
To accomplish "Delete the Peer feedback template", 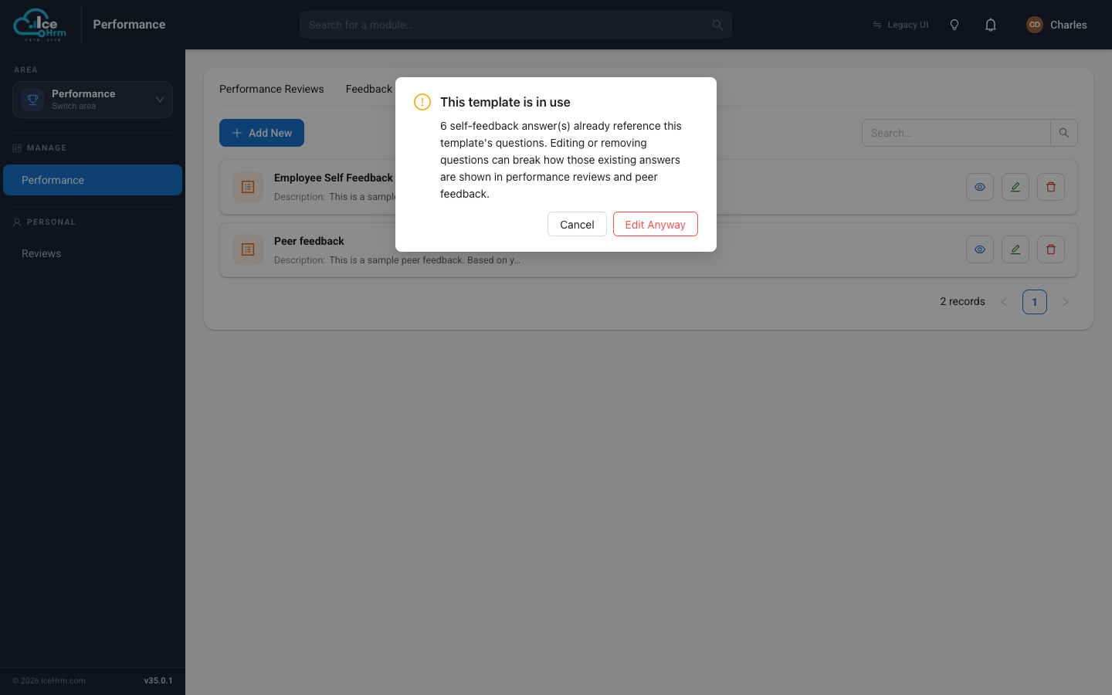I will pyautogui.click(x=1051, y=249).
